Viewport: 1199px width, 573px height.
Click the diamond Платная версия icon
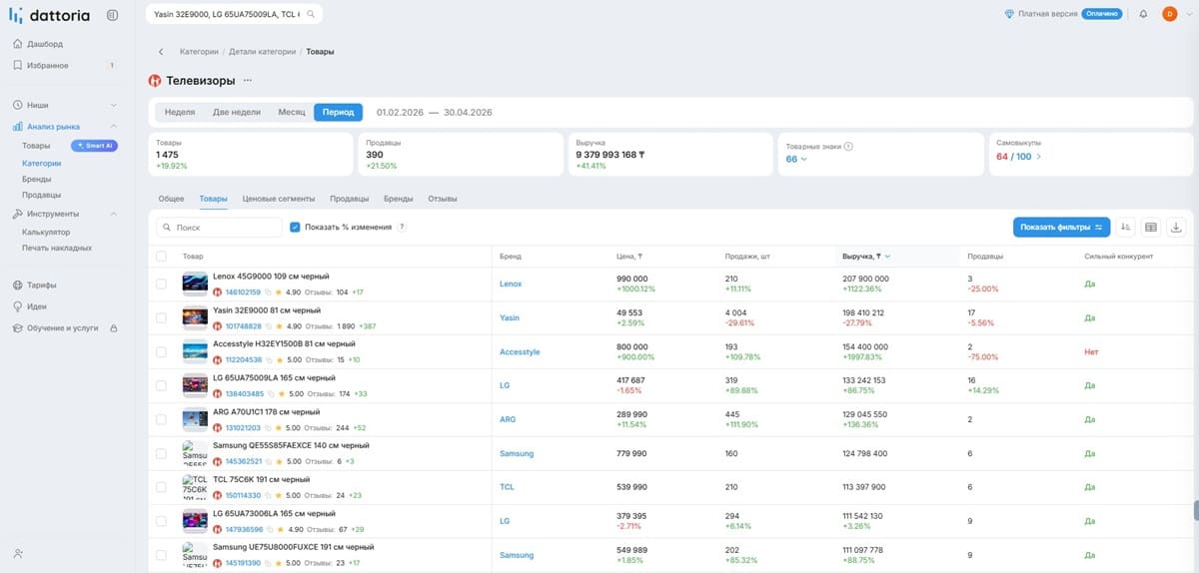coord(1010,14)
